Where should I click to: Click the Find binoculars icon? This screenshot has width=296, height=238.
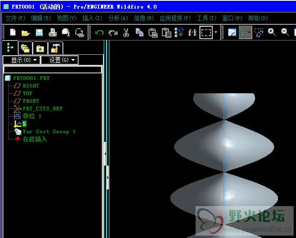click(x=193, y=32)
